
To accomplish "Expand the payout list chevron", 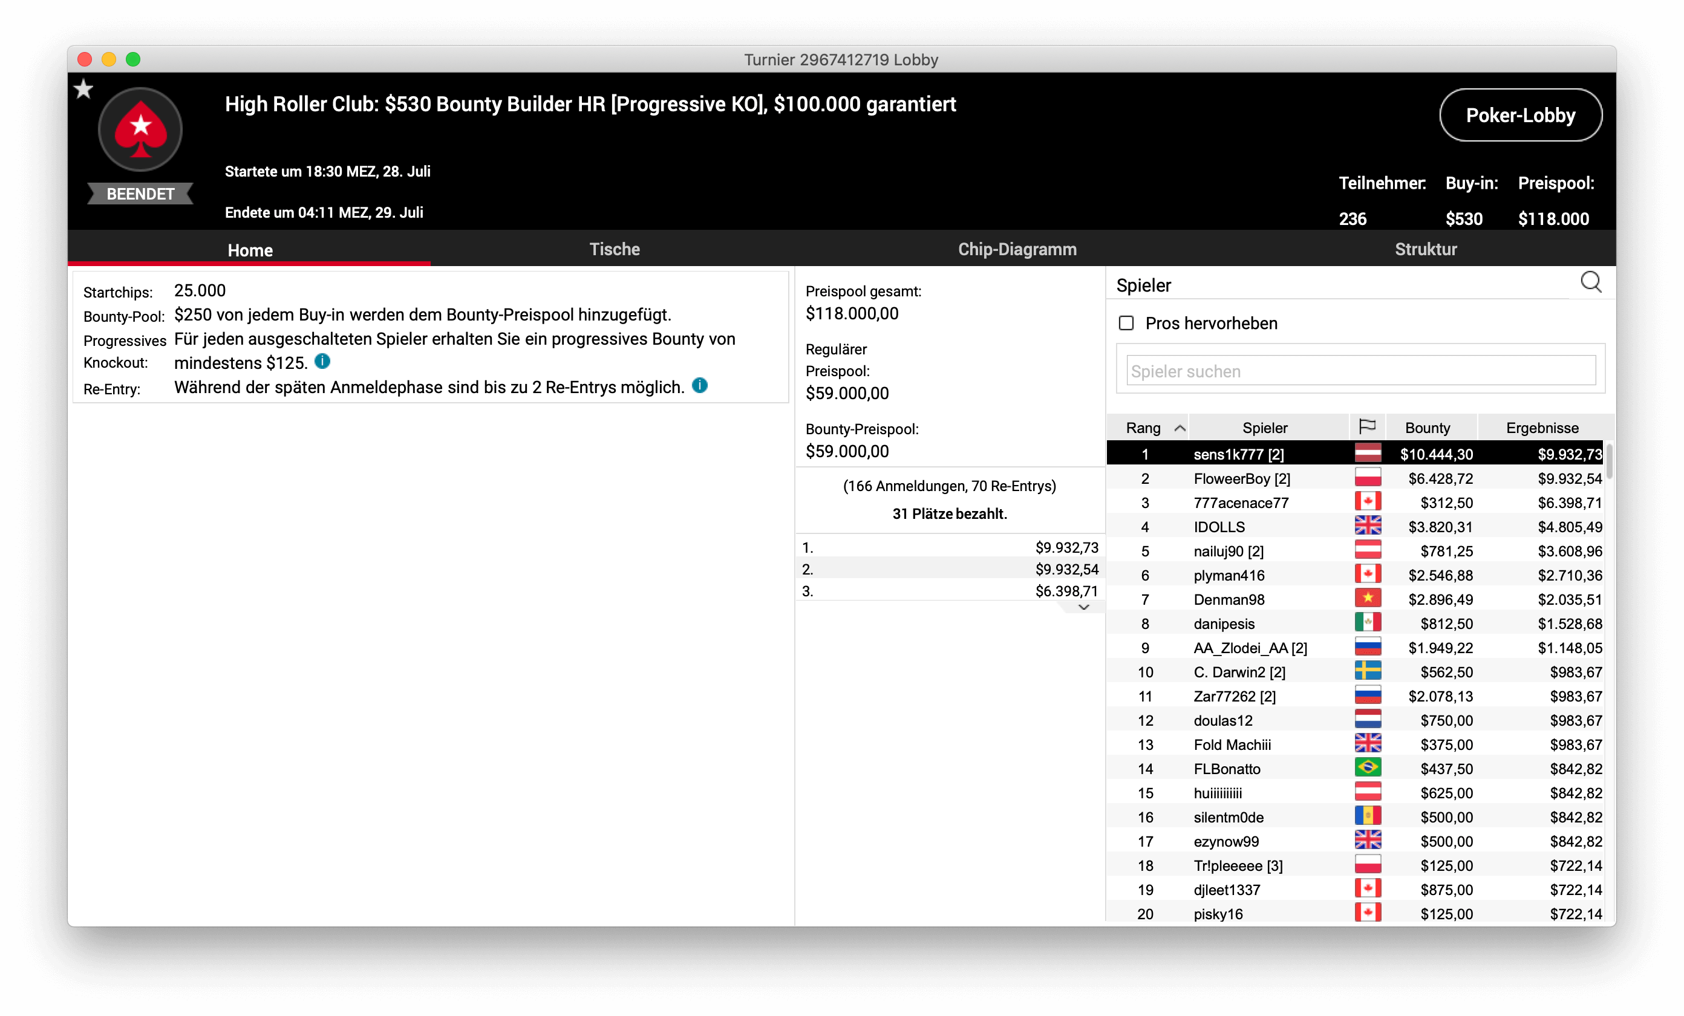I will pos(1083,607).
